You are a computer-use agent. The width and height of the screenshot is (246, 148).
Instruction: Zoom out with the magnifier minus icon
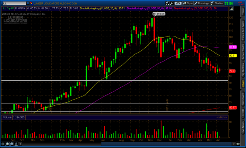12,144
